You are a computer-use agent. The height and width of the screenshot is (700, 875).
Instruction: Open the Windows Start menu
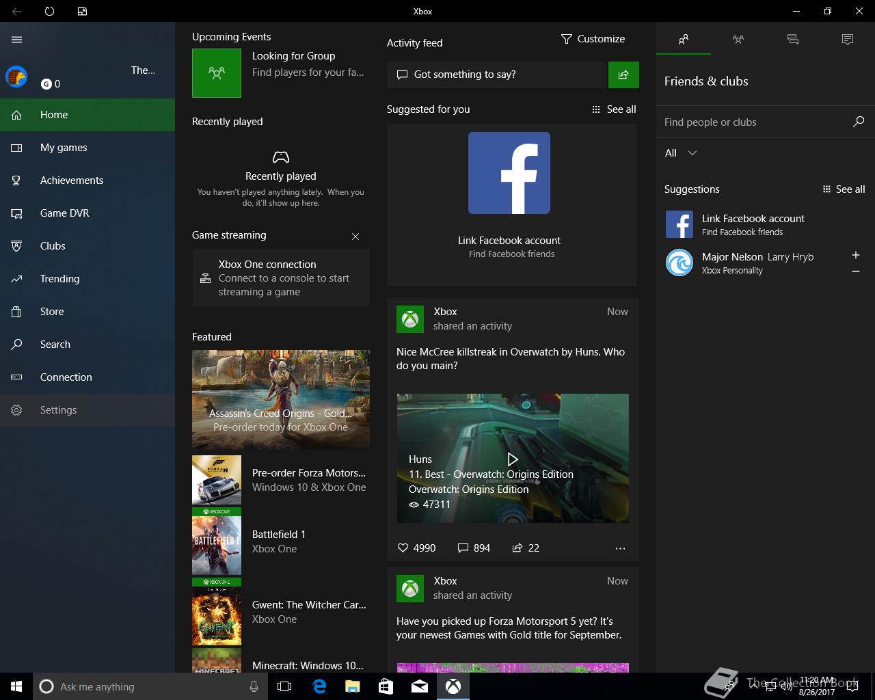point(16,686)
